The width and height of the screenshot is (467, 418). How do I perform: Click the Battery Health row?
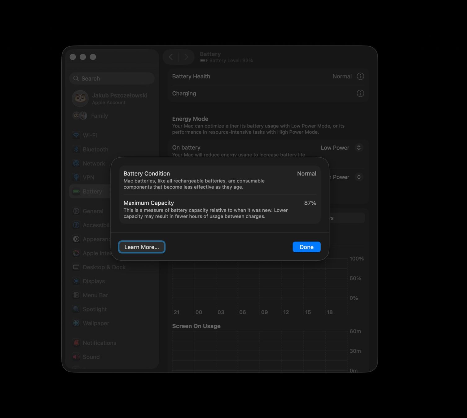268,76
